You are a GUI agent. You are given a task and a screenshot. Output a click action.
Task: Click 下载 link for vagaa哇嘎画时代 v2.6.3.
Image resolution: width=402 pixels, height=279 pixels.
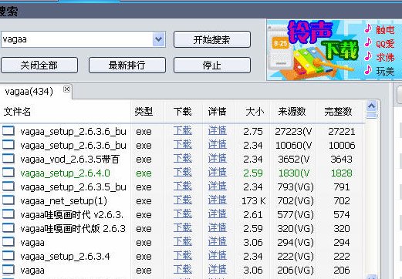click(182, 214)
